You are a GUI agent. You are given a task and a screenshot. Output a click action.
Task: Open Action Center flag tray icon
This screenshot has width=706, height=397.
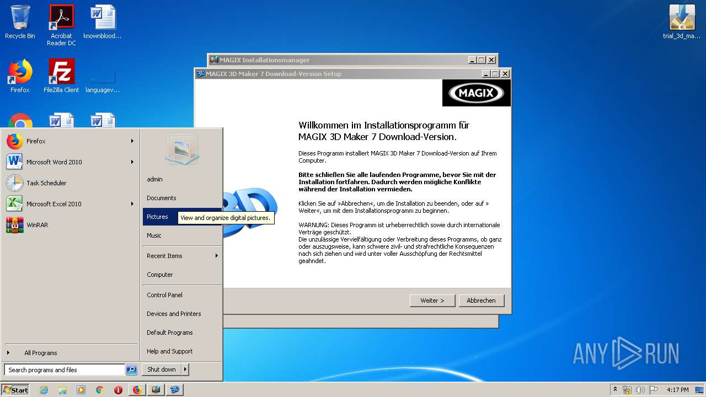[653, 390]
